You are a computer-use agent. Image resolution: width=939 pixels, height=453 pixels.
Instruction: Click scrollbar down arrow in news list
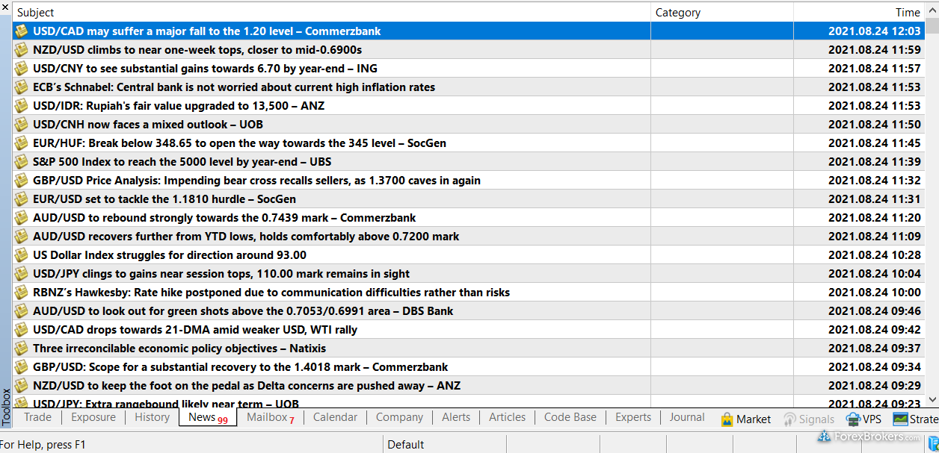932,399
